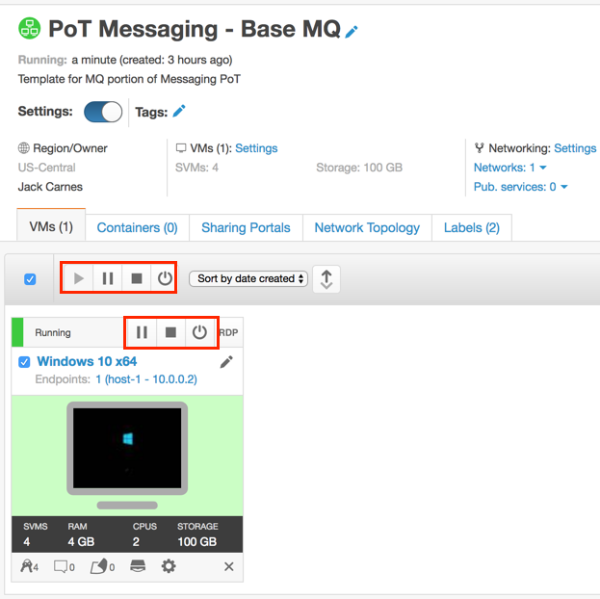600x599 pixels.
Task: Click the Networking fork icon
Action: [x=479, y=147]
